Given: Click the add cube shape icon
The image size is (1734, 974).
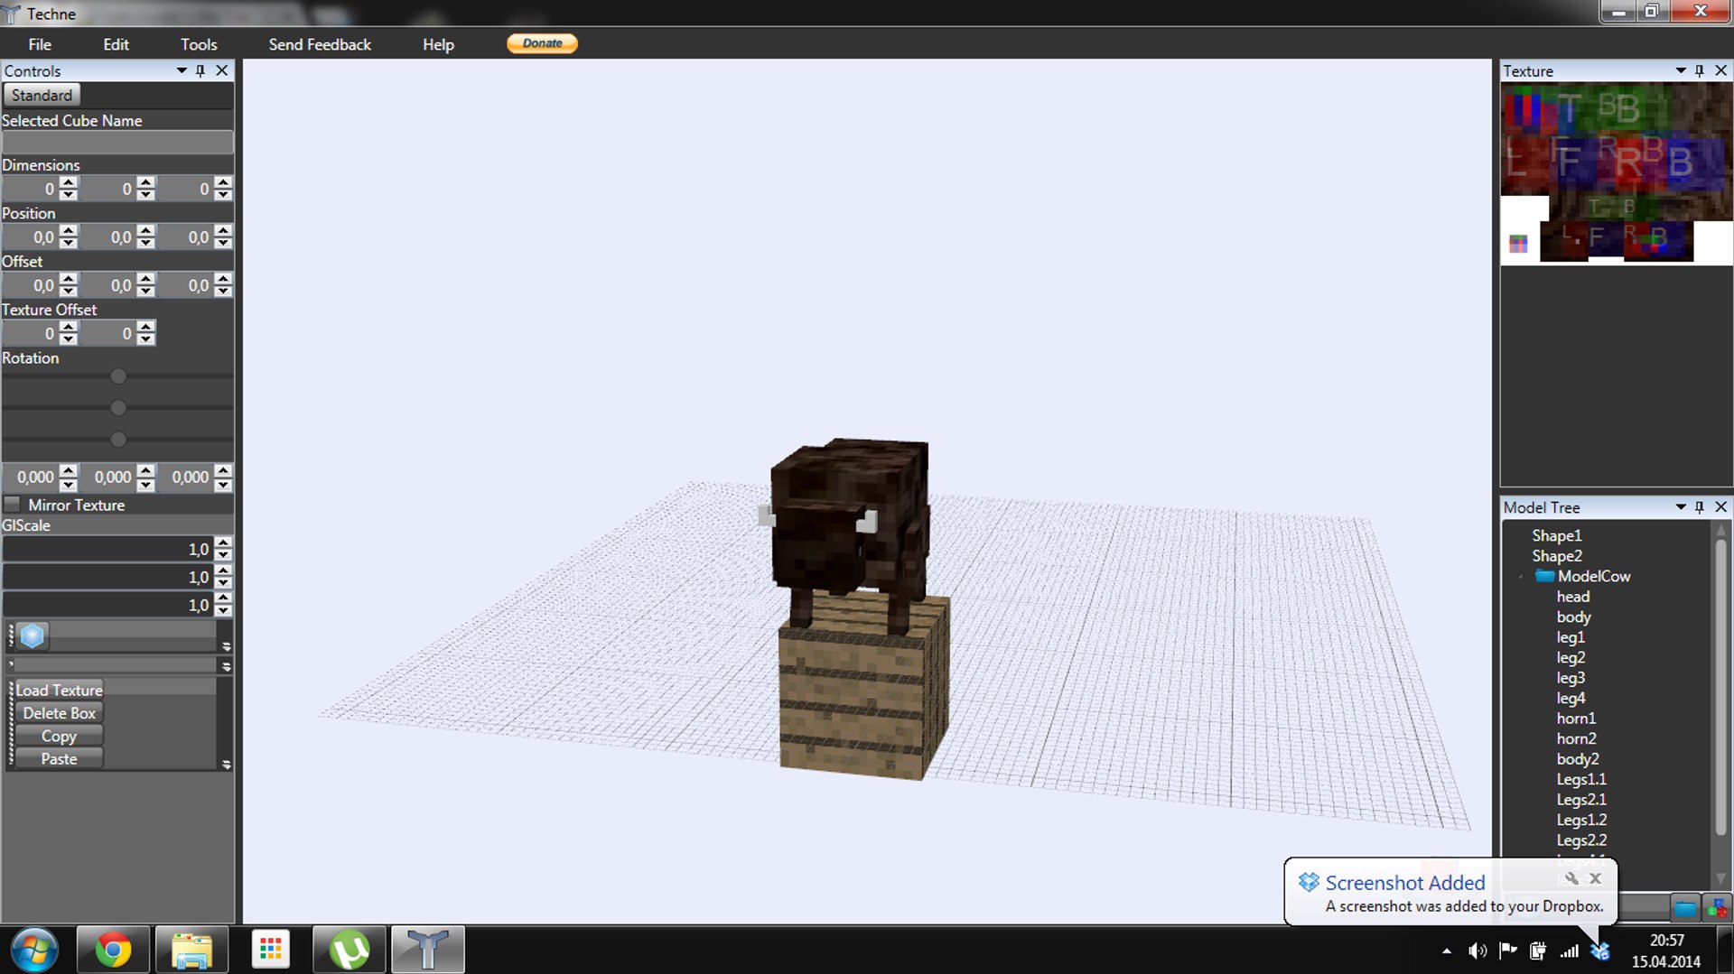Looking at the screenshot, I should point(33,635).
